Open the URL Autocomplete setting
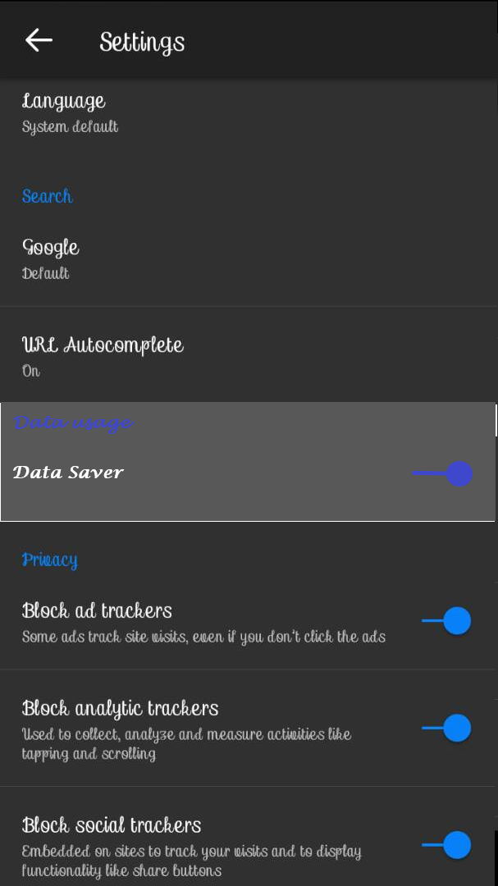The image size is (498, 886). coord(103,345)
